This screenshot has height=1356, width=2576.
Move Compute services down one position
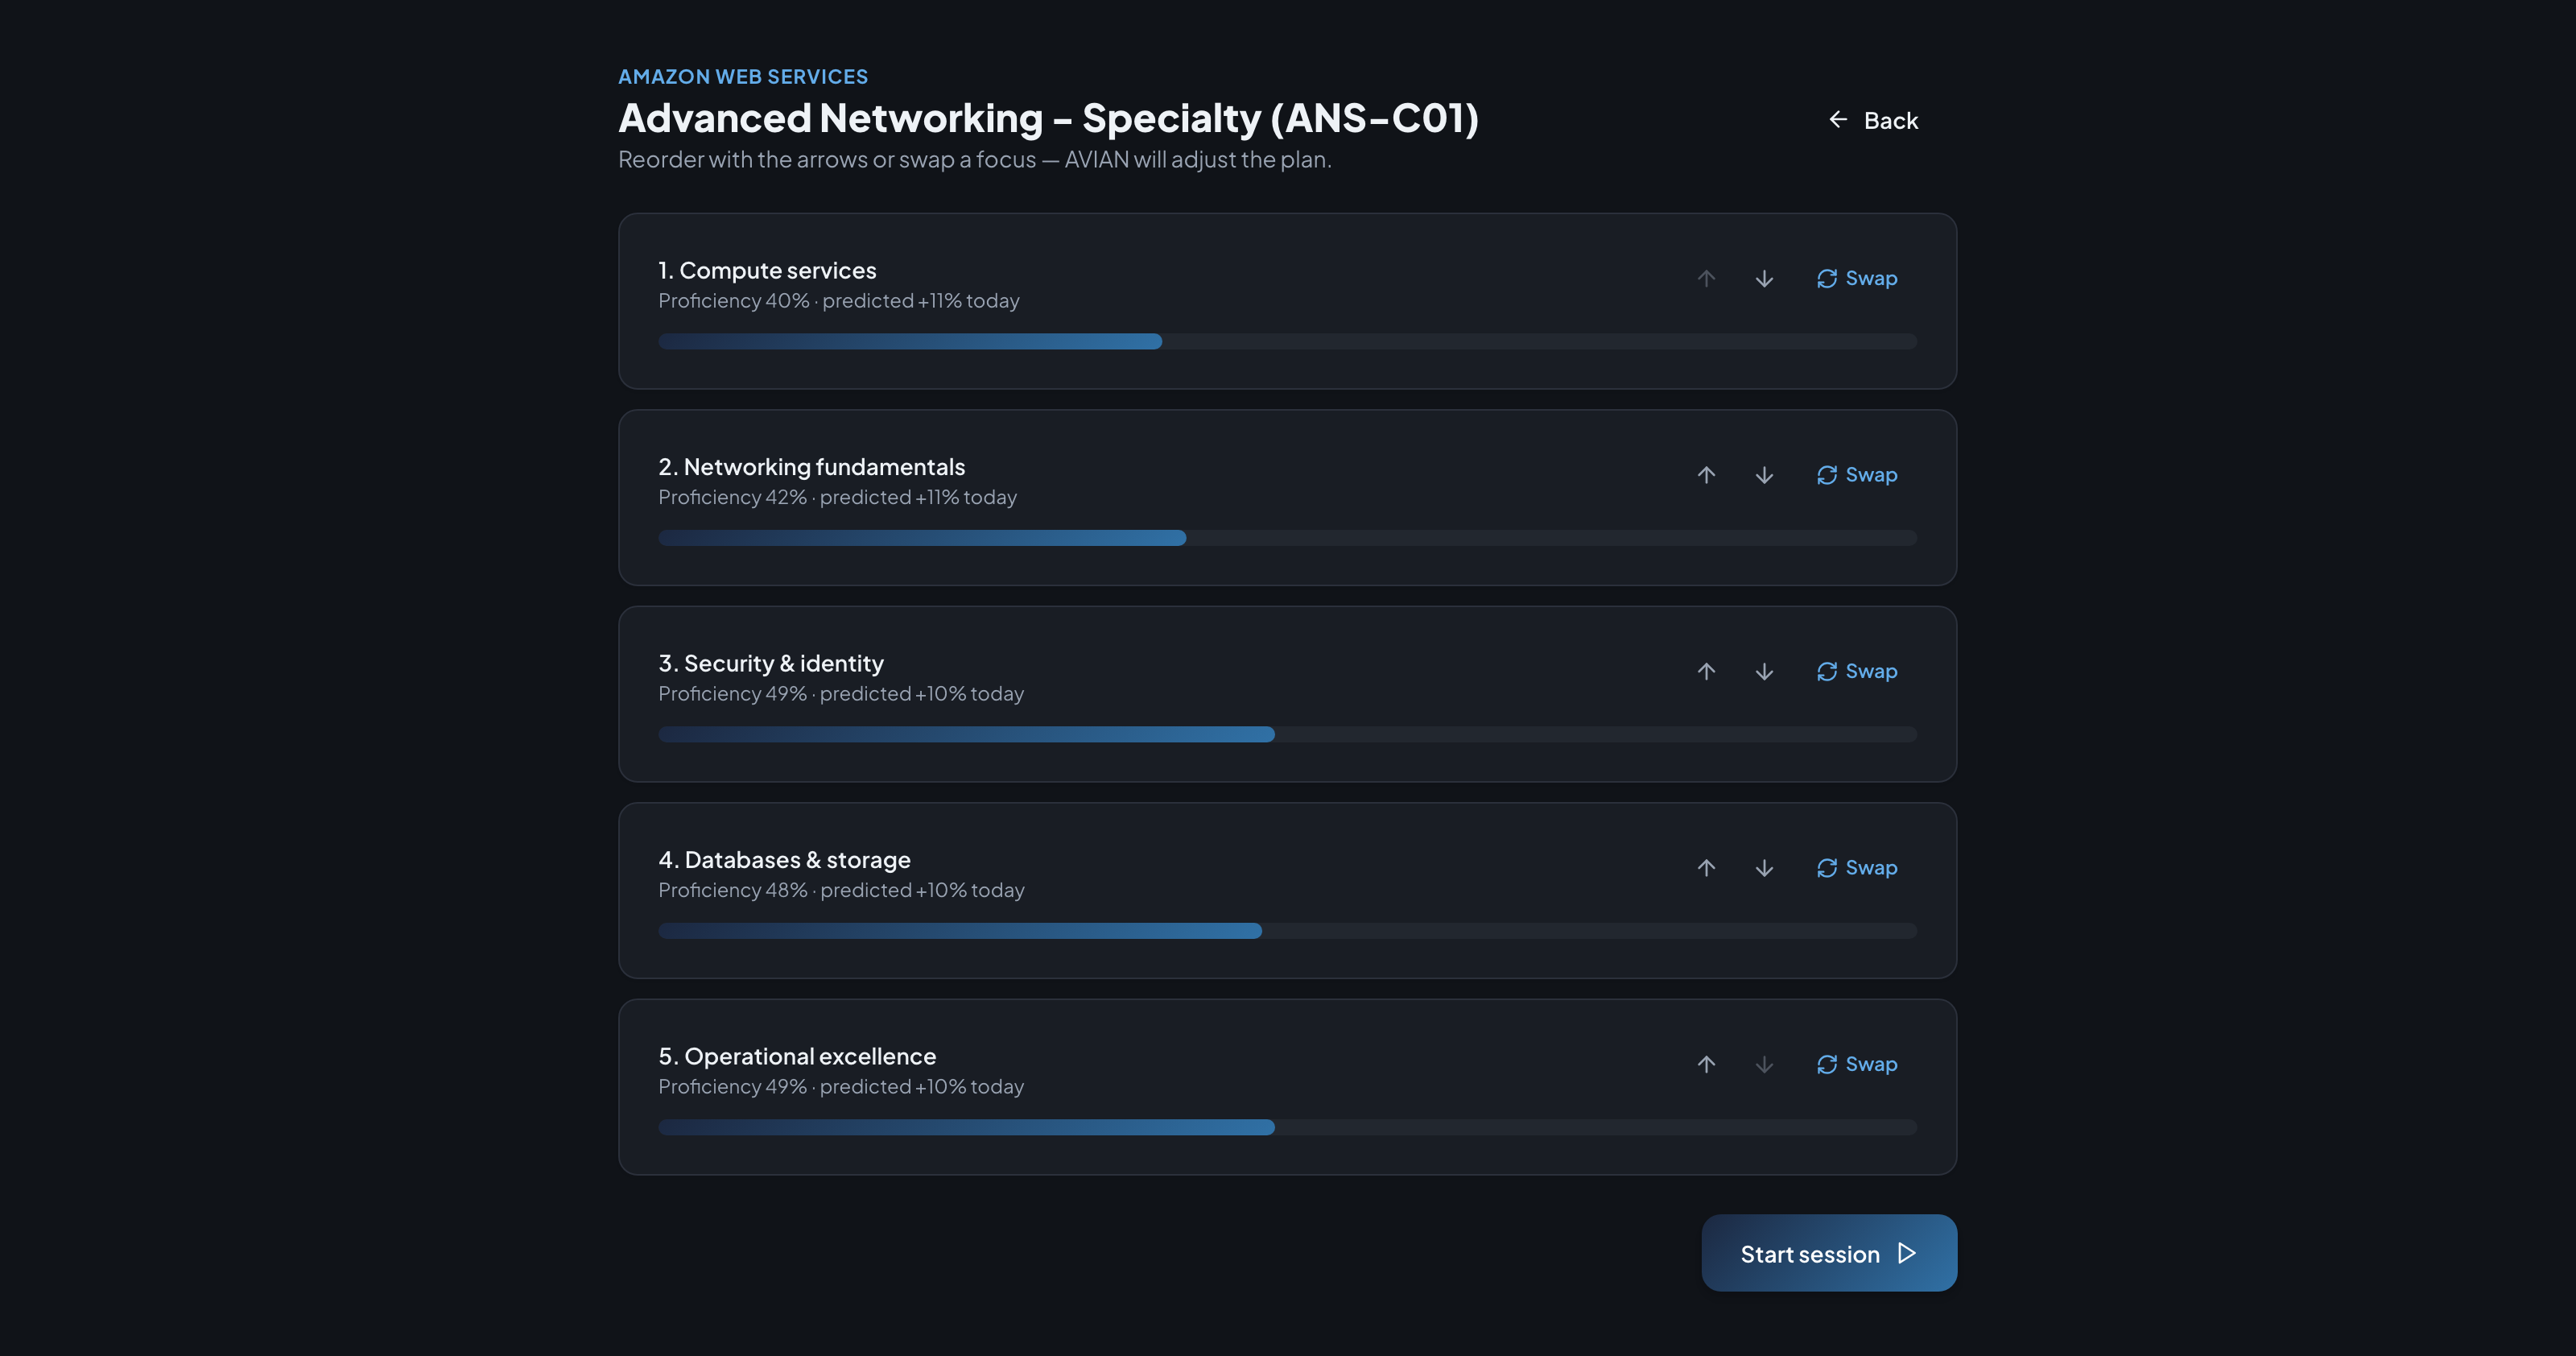1764,278
